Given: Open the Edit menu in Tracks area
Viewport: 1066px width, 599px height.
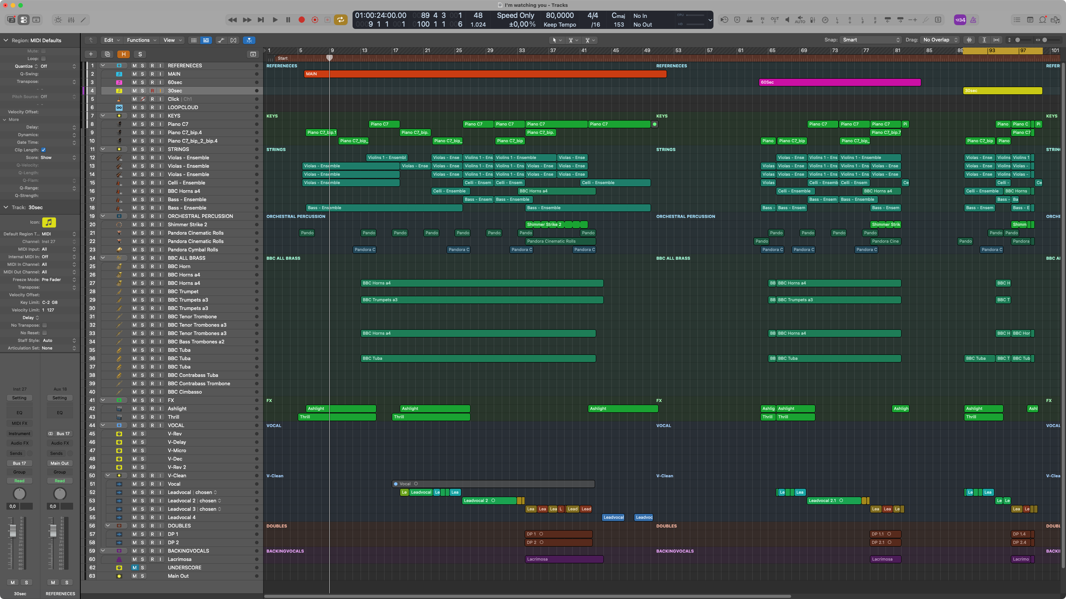Looking at the screenshot, I should [x=112, y=40].
